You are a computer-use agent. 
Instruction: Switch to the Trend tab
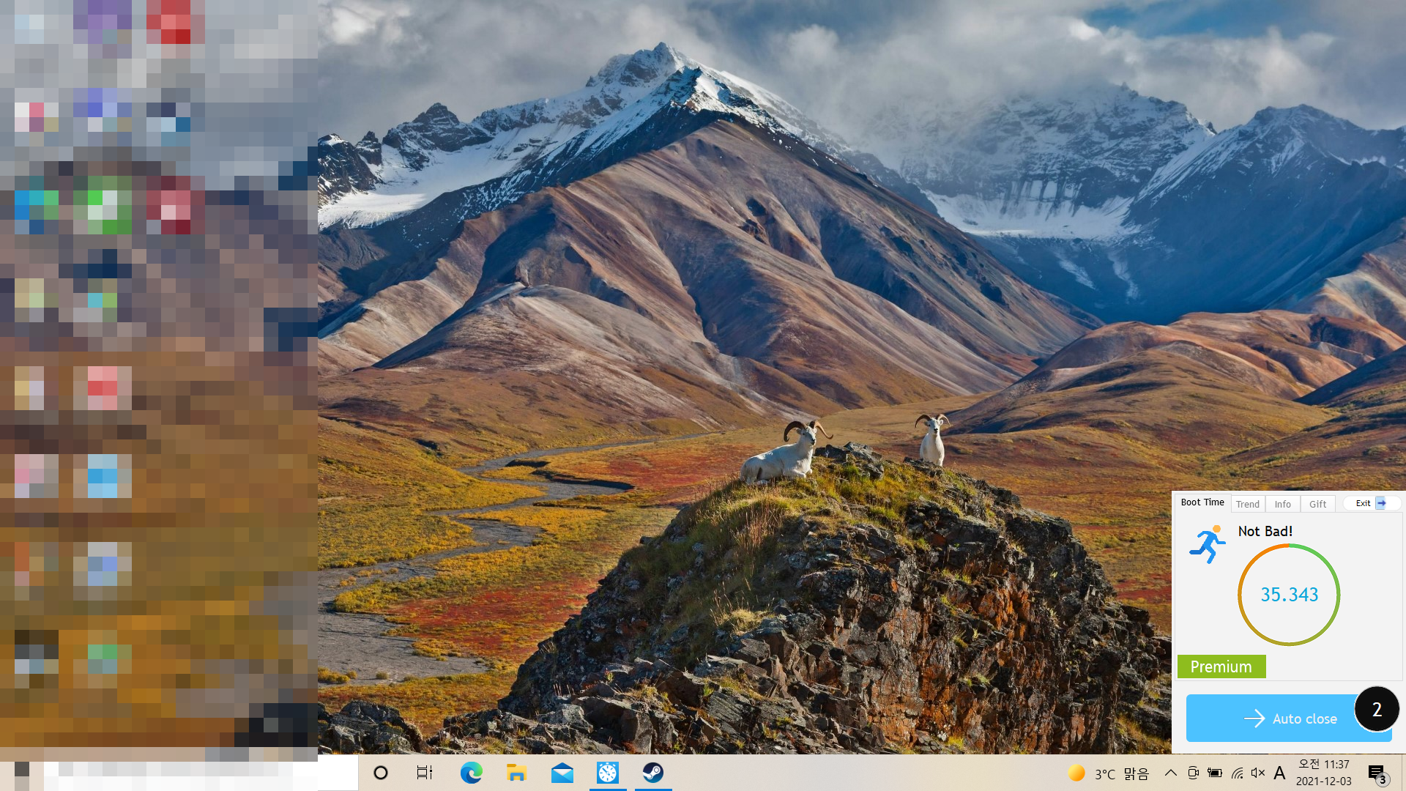1247,504
